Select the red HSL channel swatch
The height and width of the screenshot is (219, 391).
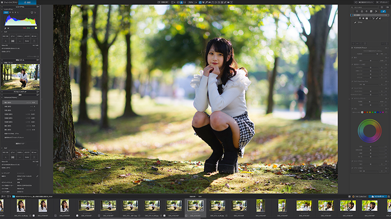pyautogui.click(x=365, y=112)
